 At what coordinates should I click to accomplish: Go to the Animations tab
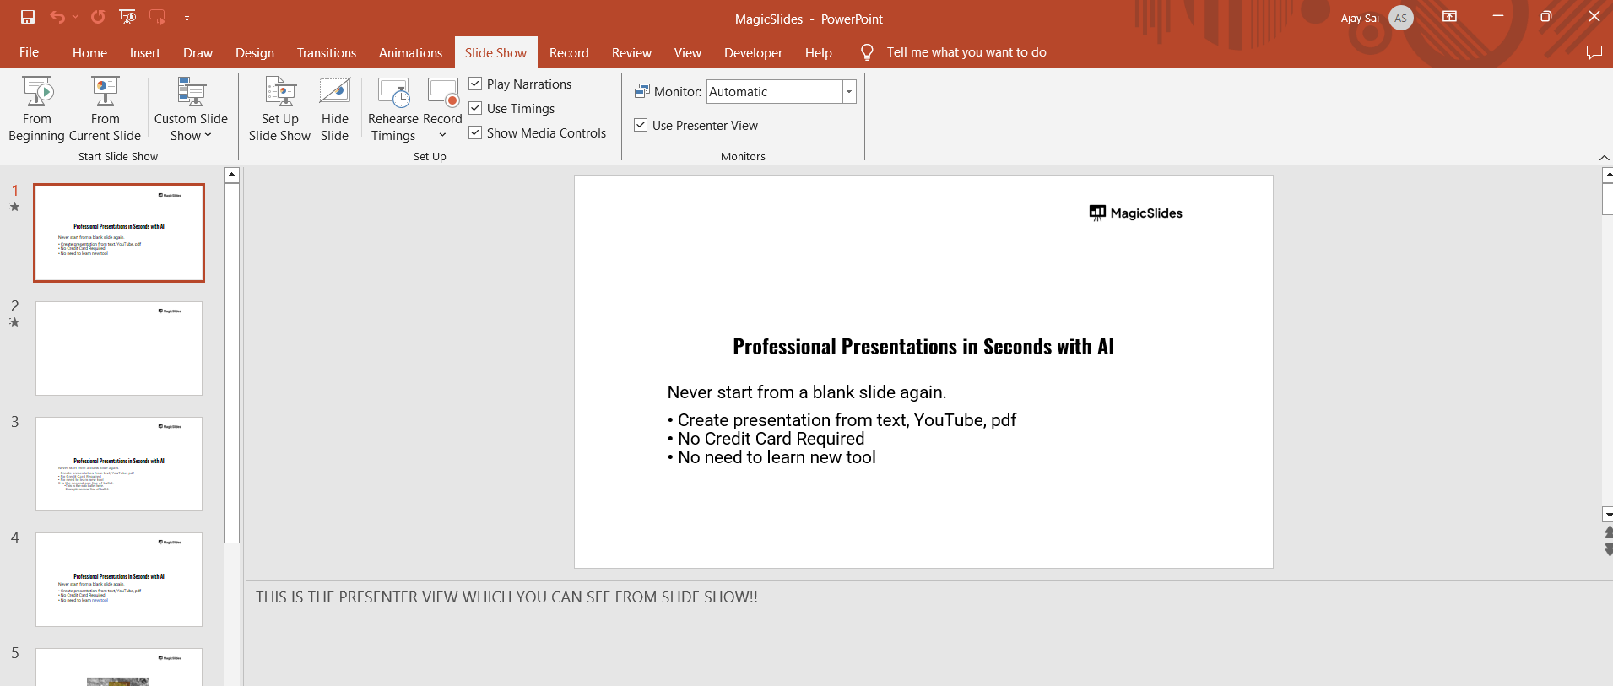tap(410, 52)
